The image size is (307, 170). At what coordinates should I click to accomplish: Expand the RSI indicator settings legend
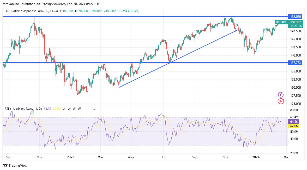23,108
